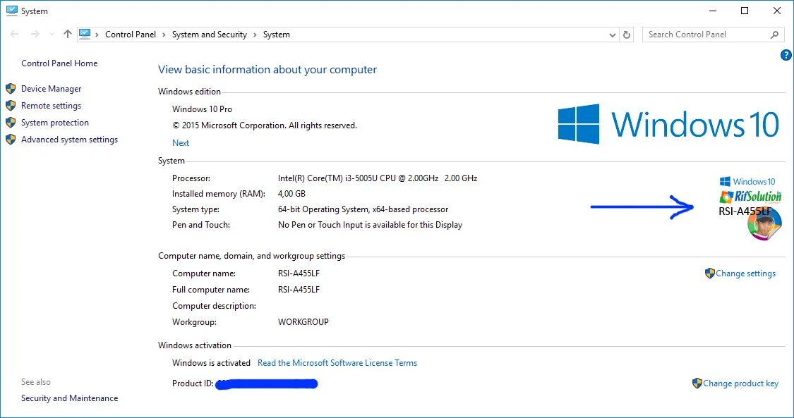Click the RifSolution OEM logo
This screenshot has height=418, width=794.
[750, 197]
